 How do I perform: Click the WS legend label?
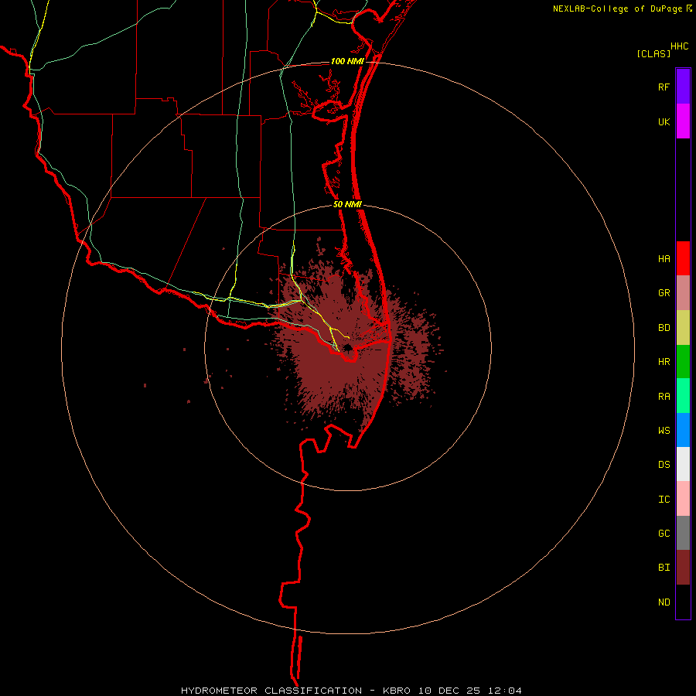click(x=664, y=431)
